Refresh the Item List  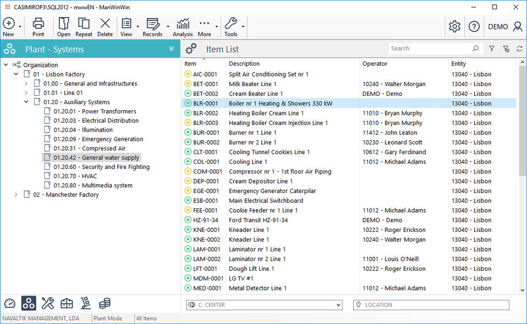pos(519,49)
